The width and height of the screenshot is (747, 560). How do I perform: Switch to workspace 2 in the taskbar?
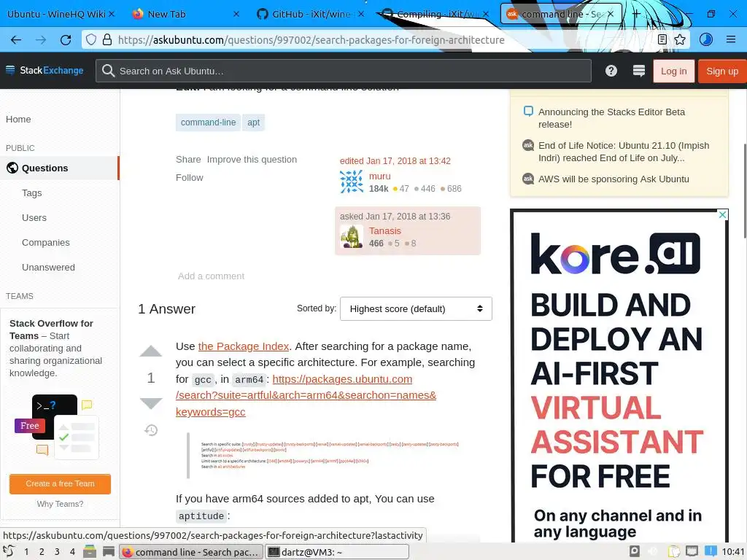(x=42, y=551)
